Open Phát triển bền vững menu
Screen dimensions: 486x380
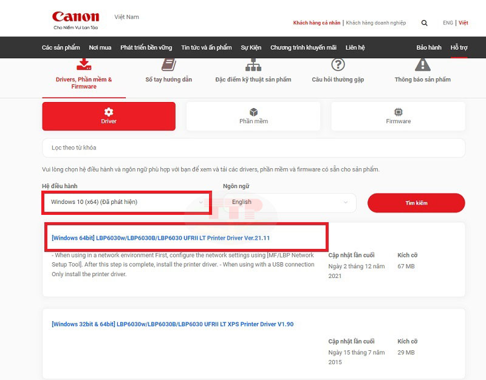[x=146, y=47]
